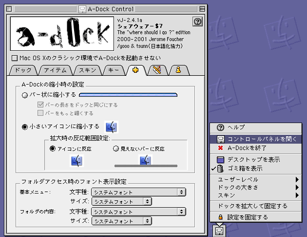Switch to the ドック tab
The image size is (307, 237).
click(23, 70)
